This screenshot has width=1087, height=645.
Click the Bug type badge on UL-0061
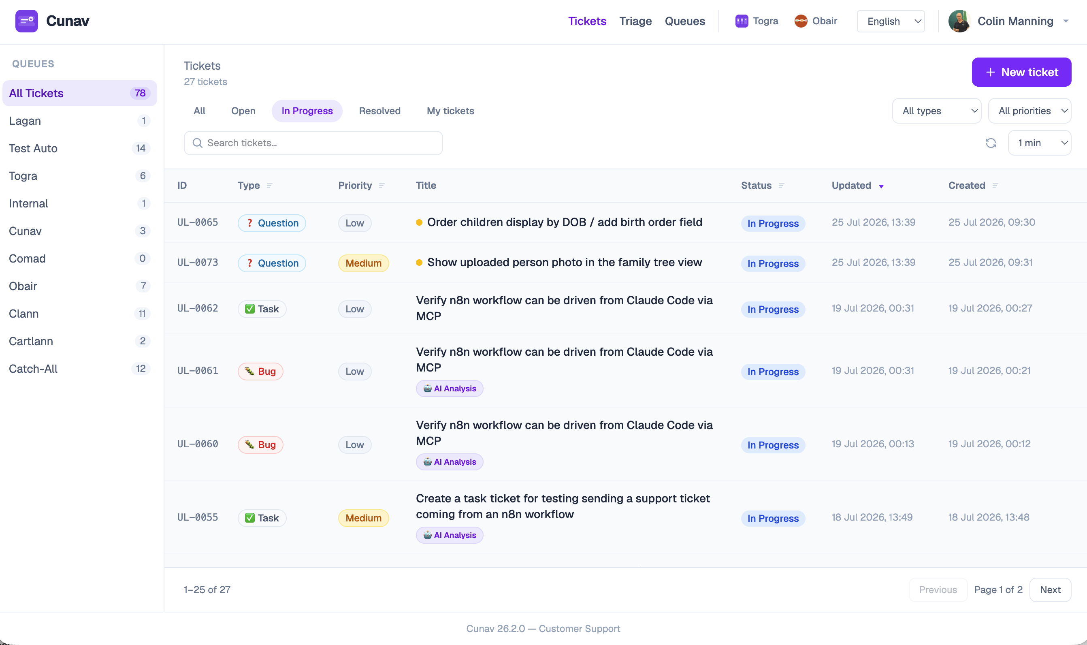click(260, 371)
